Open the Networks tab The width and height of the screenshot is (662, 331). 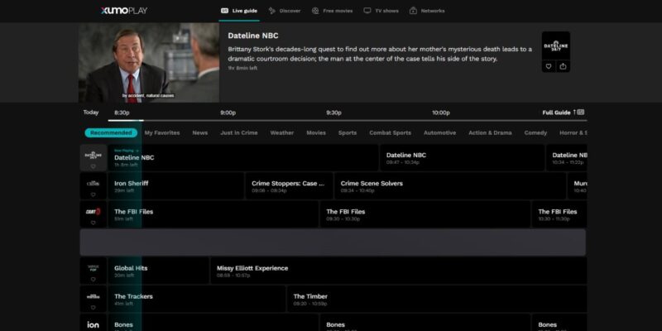tap(427, 11)
